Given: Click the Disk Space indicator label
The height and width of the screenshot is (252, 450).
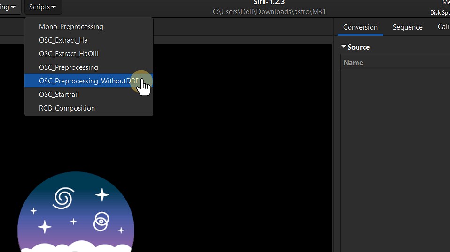Looking at the screenshot, I should [440, 13].
